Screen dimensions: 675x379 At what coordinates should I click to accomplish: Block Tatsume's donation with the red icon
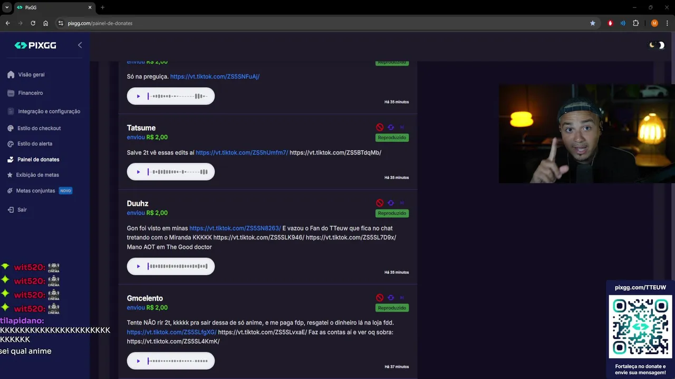click(x=380, y=127)
